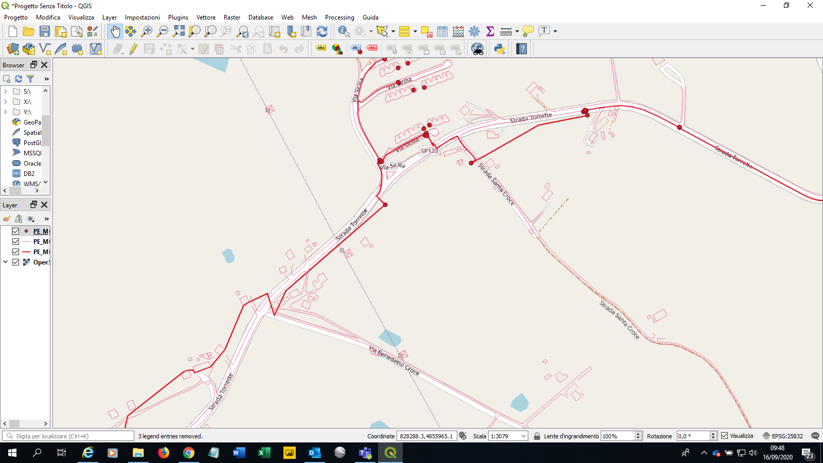Screen dimensions: 823x463
Task: Open the attribute table
Action: [442, 31]
